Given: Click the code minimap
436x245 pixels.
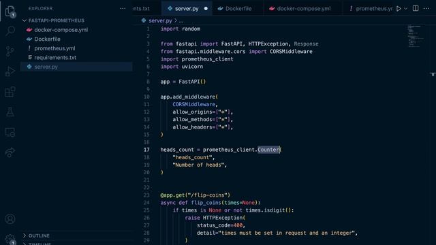Looking at the screenshot, I should click(x=415, y=36).
